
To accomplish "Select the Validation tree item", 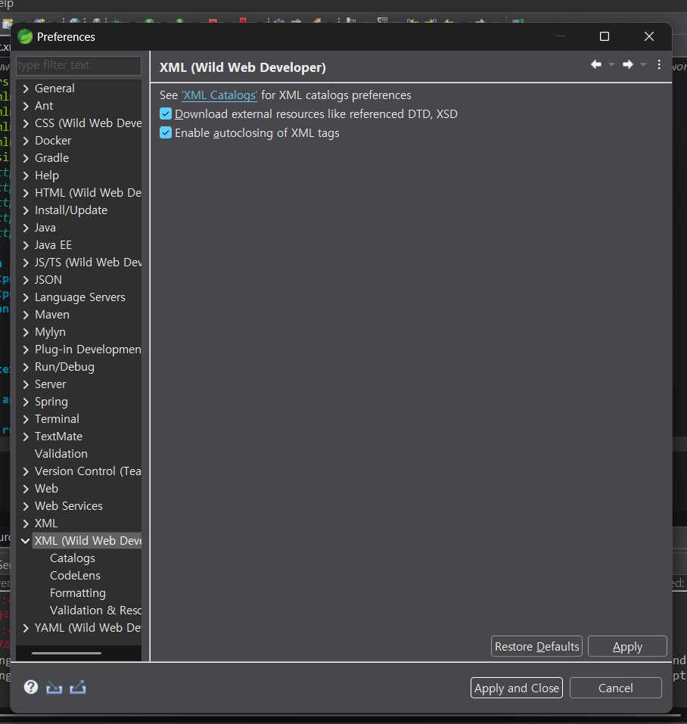I will click(61, 454).
